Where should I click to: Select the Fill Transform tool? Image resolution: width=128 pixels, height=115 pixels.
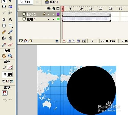coord(10,6)
